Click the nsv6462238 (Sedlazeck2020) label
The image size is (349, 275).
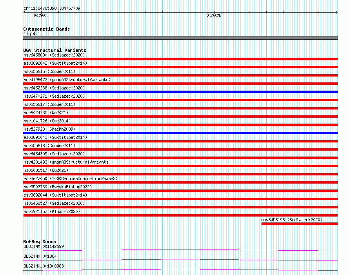pos(54,88)
